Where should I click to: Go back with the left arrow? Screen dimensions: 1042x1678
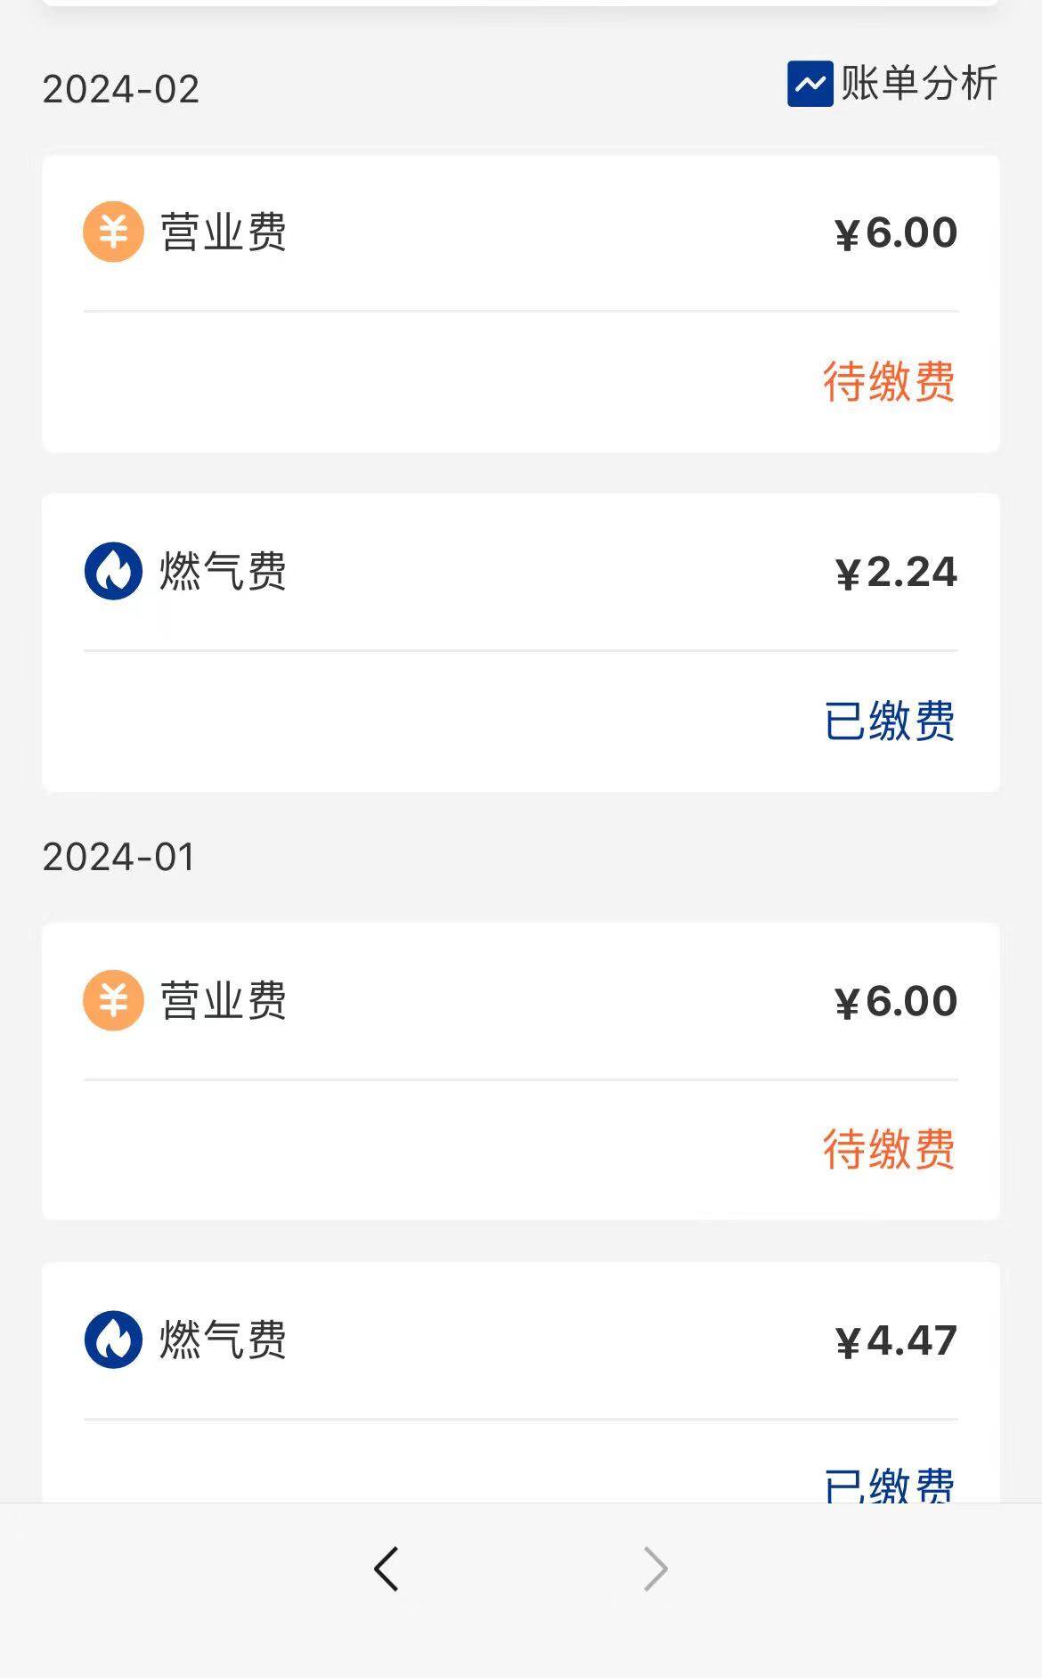click(387, 1568)
